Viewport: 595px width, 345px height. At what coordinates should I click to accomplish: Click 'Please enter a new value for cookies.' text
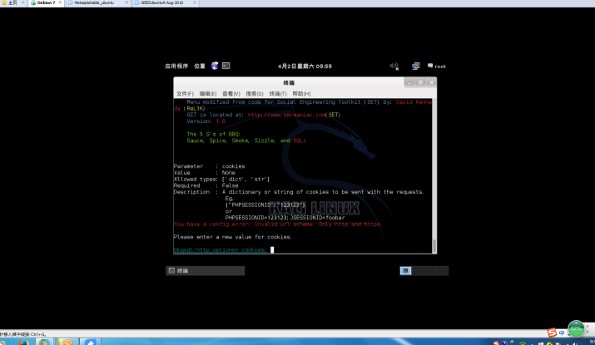233,237
